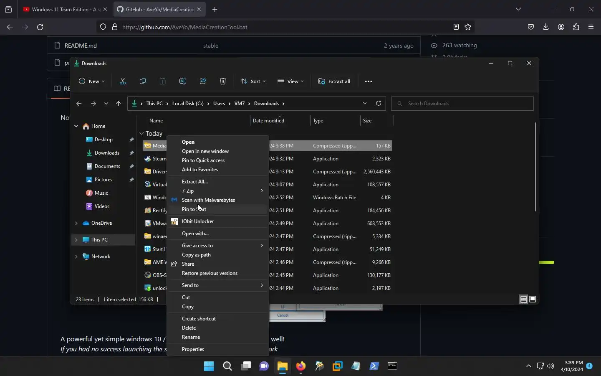
Task: Choose Extract All... from context menu
Action: pyautogui.click(x=217, y=182)
